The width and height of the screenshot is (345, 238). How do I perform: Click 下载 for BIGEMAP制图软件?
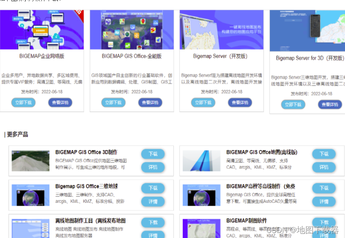tap(324, 222)
